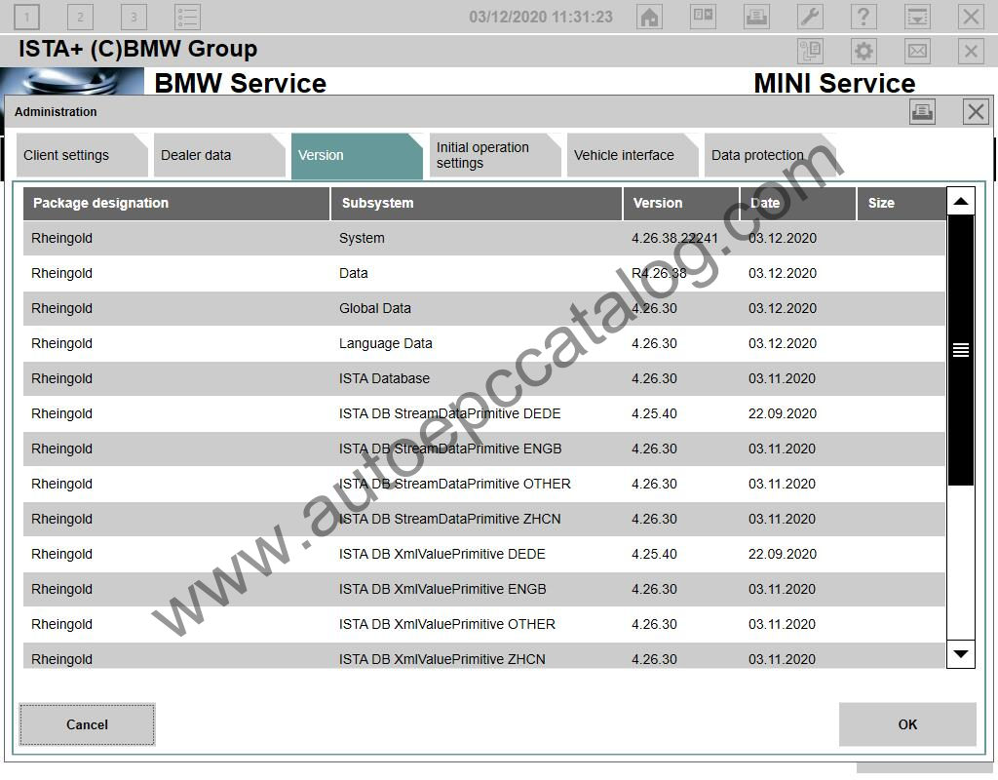Select the ISTA Database row

(x=484, y=378)
